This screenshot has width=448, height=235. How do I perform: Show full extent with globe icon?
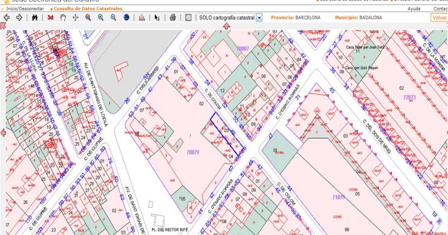click(127, 18)
